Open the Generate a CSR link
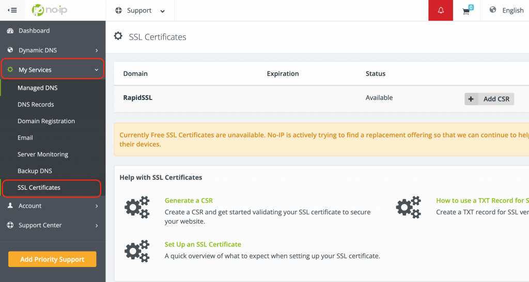Image resolution: width=529 pixels, height=282 pixels. point(189,201)
